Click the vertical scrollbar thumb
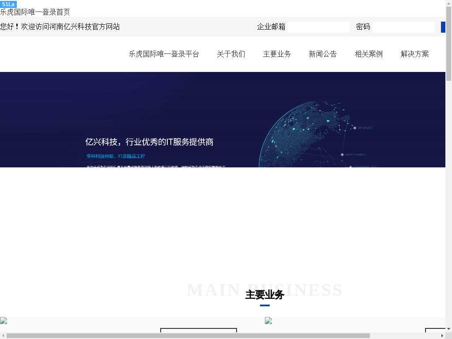The image size is (452, 339). (x=449, y=43)
